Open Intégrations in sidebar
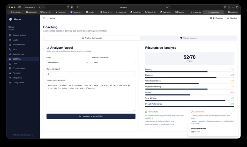247x147 pixels. coord(23,78)
